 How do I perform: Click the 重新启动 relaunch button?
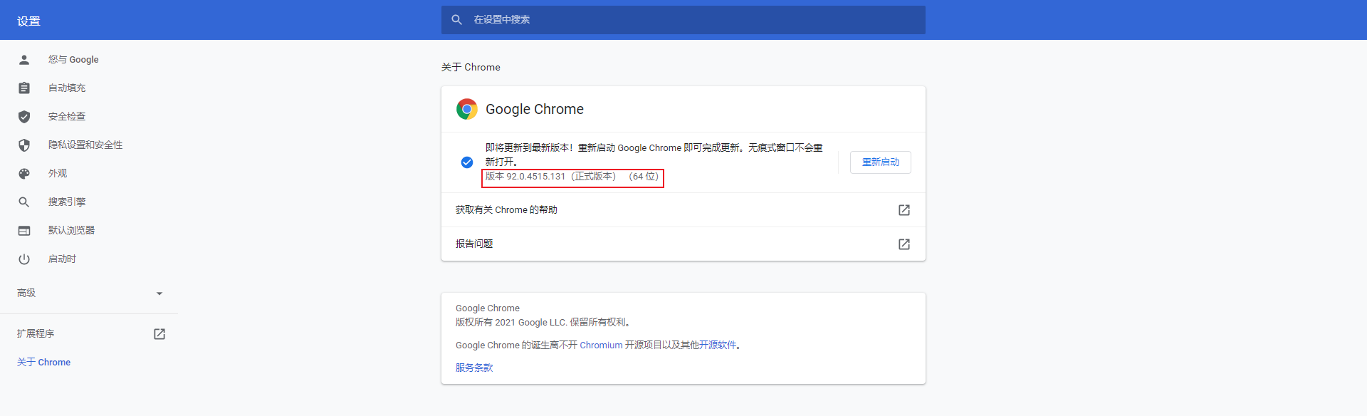pyautogui.click(x=881, y=162)
